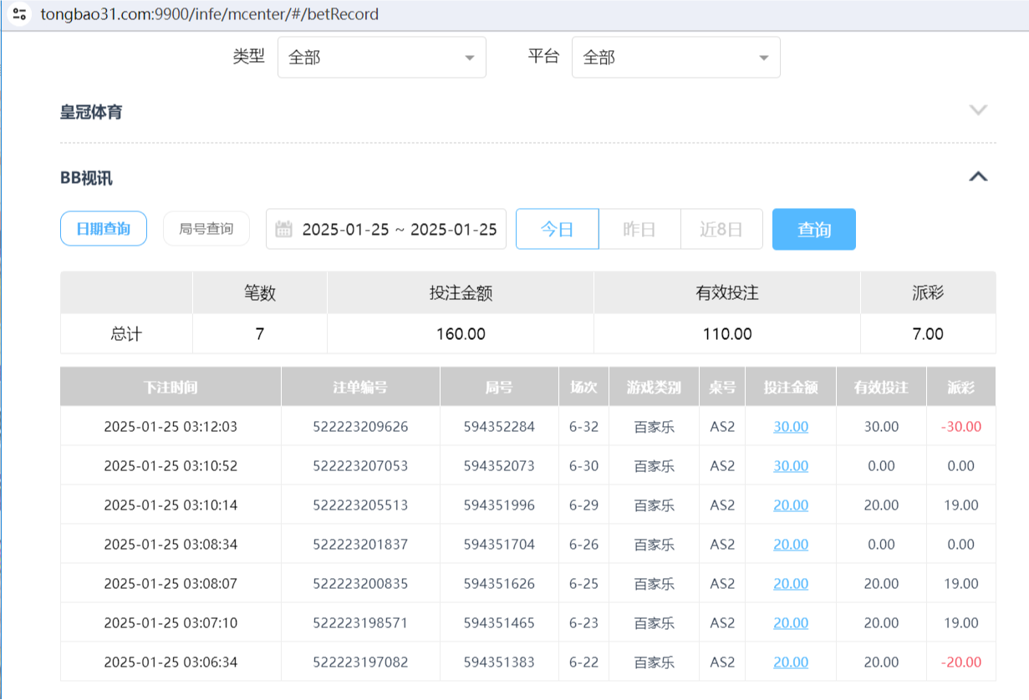Screen dimensions: 1029x700
Task: Click the 投注金额 column header
Action: pyautogui.click(x=791, y=386)
